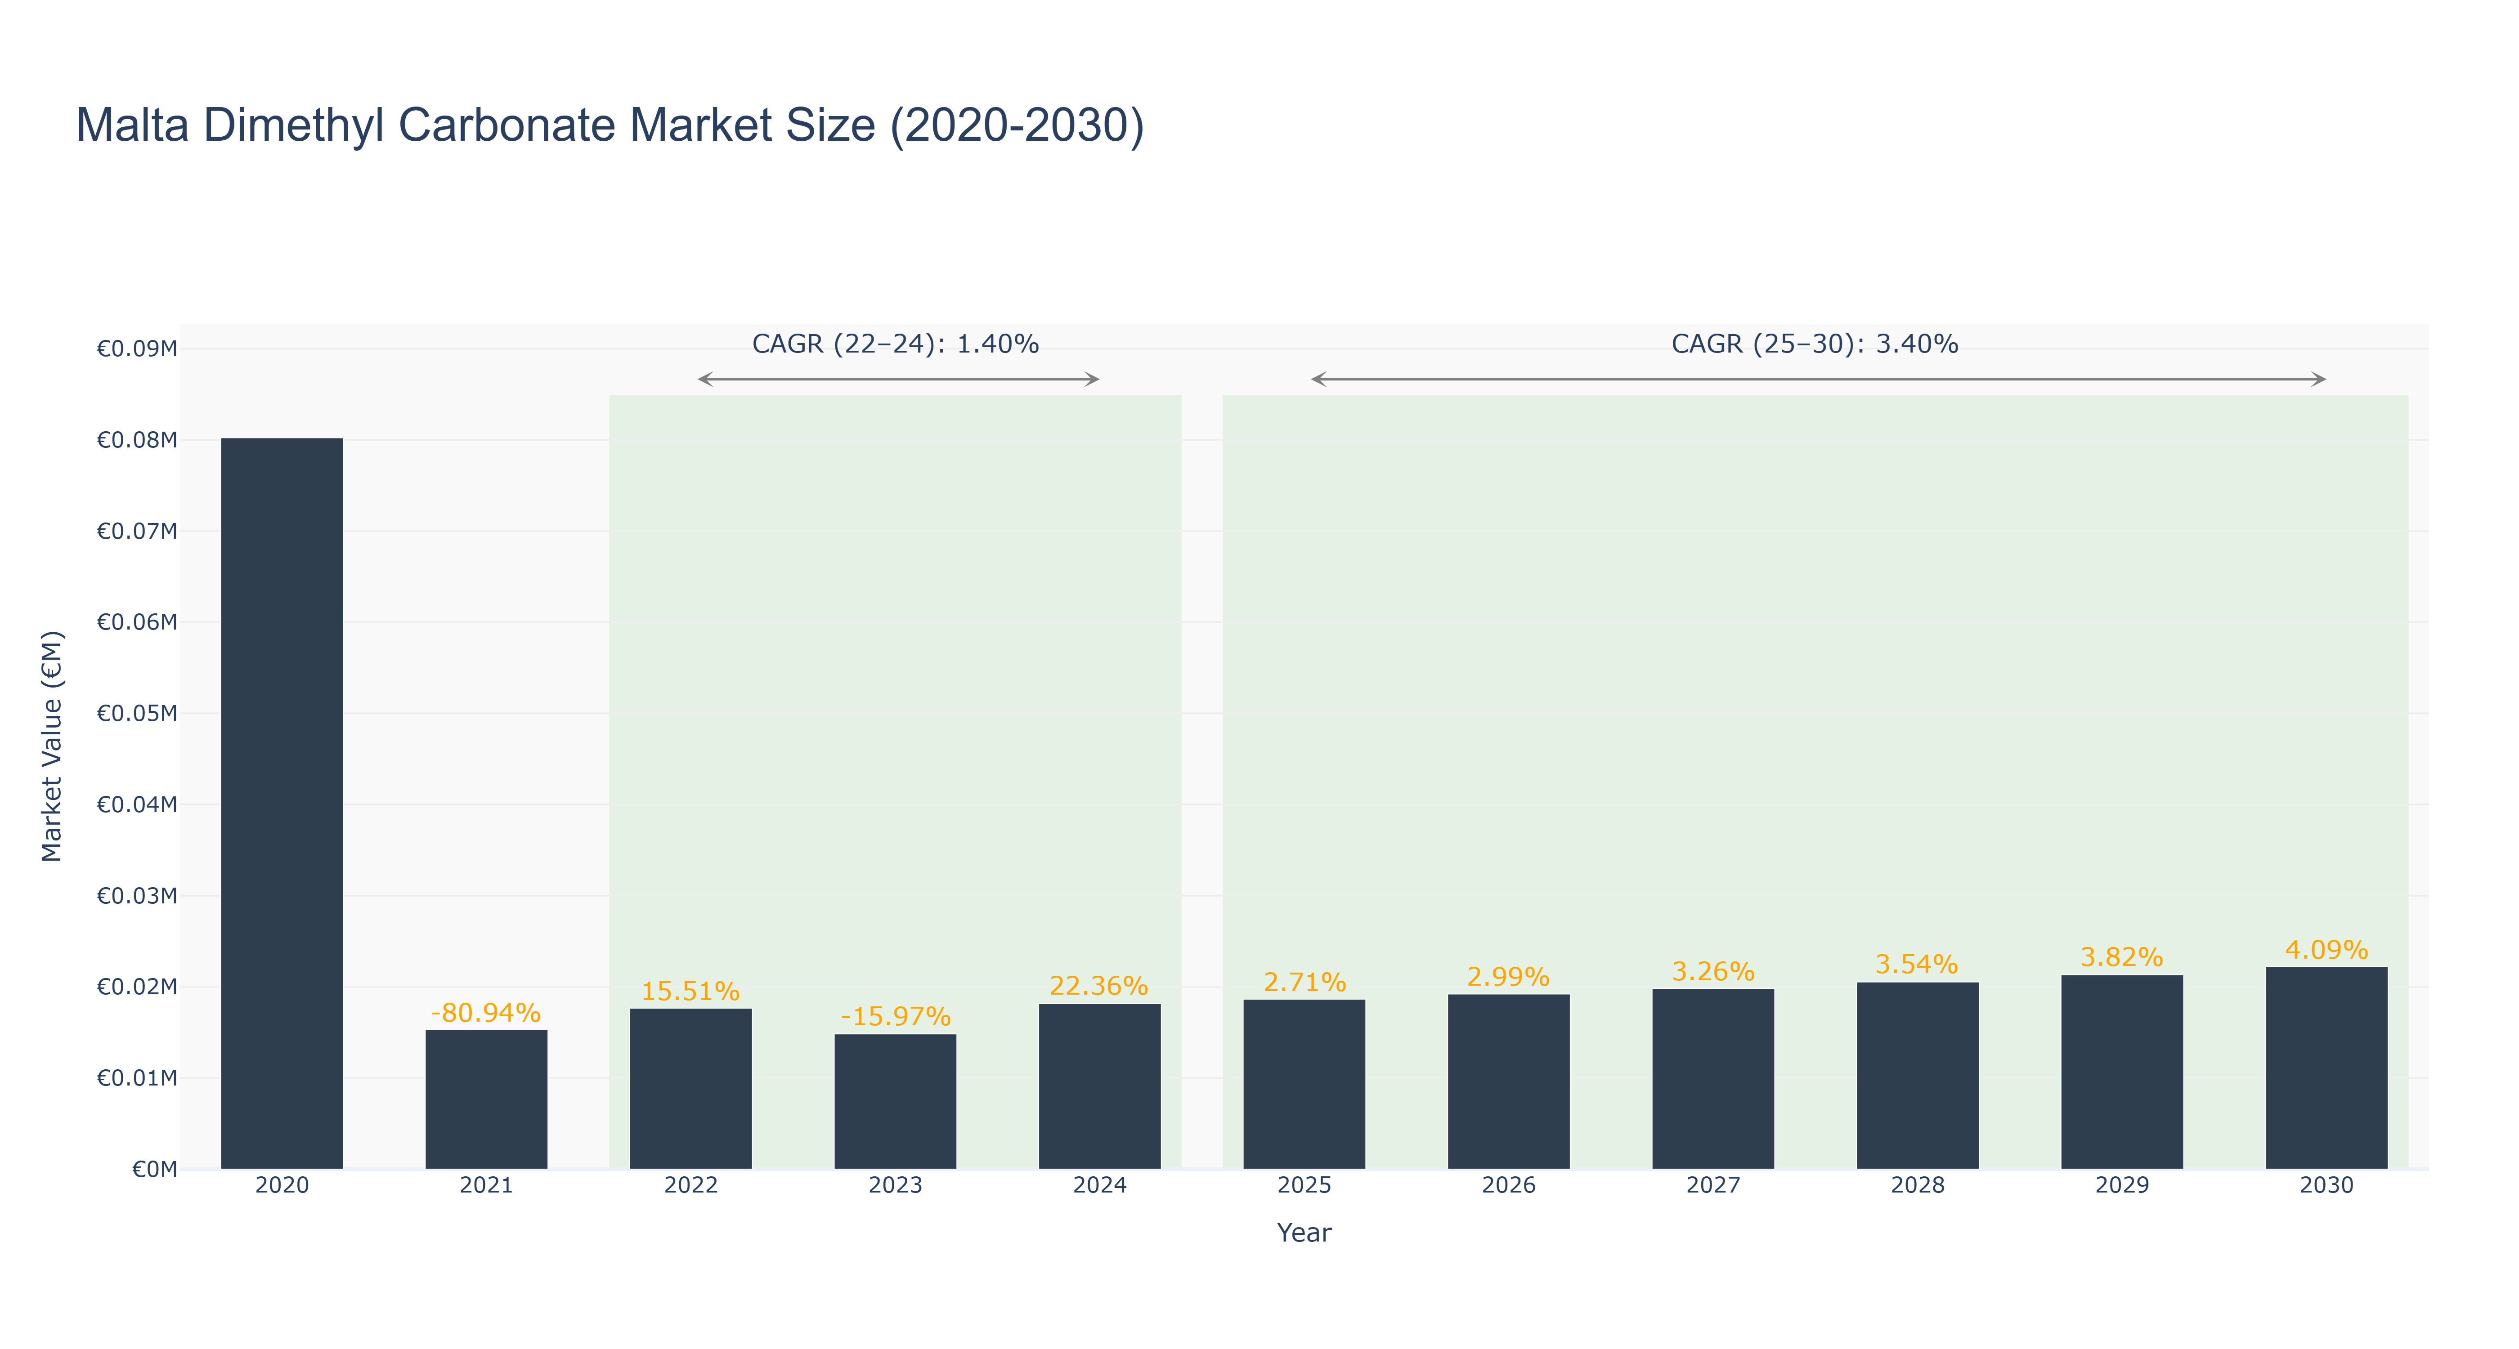This screenshot has height=1349, width=2519.
Task: Click the Market Value (€M) axis title
Action: [x=52, y=746]
